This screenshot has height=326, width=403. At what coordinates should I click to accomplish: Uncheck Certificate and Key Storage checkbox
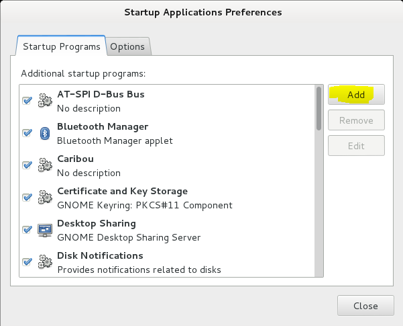(x=27, y=198)
